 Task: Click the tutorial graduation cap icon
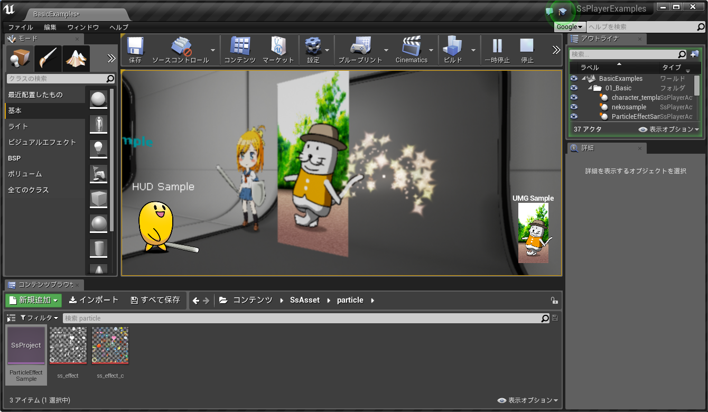563,11
